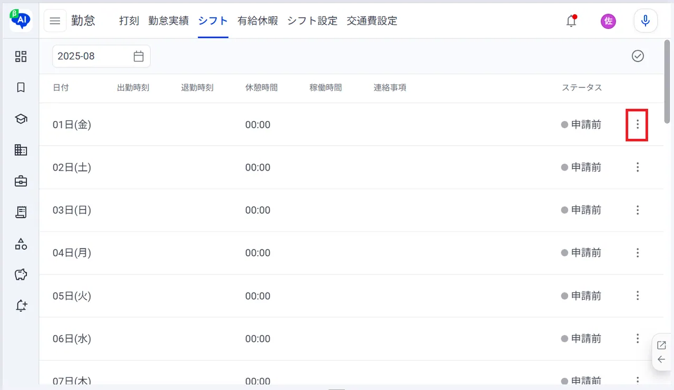The image size is (674, 390).
Task: Switch to the 打刻 tab
Action: click(x=129, y=21)
